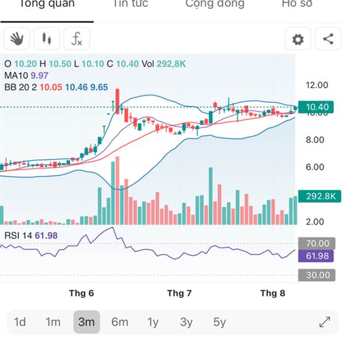Click the BB value 10.05
The height and width of the screenshot is (345, 345).
(51, 87)
